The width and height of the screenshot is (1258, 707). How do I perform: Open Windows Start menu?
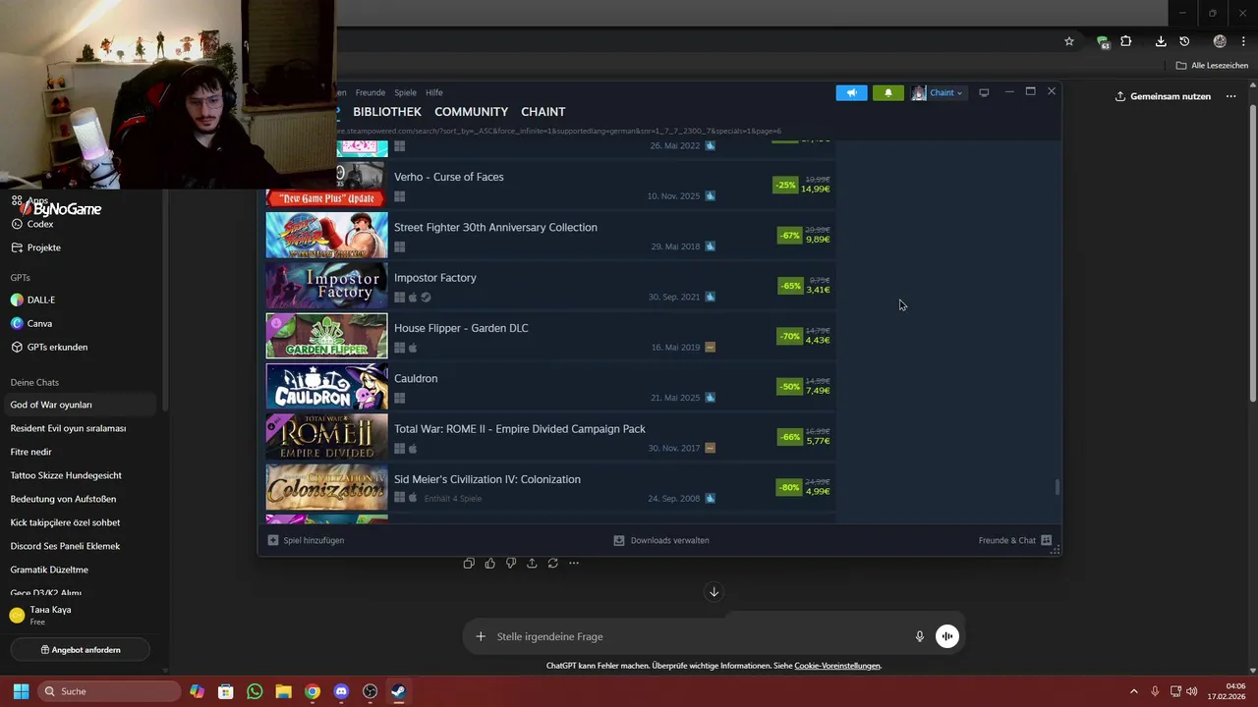tap(21, 691)
